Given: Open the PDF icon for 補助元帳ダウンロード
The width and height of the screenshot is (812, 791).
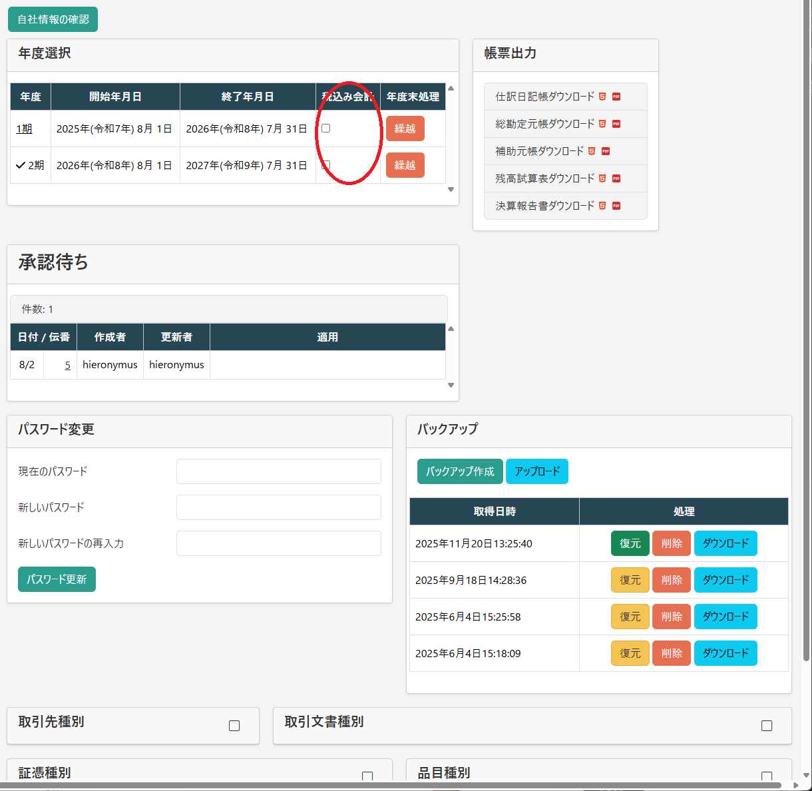Looking at the screenshot, I should (606, 151).
